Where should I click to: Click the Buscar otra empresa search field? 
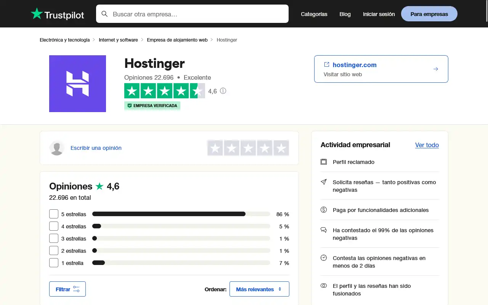[192, 14]
